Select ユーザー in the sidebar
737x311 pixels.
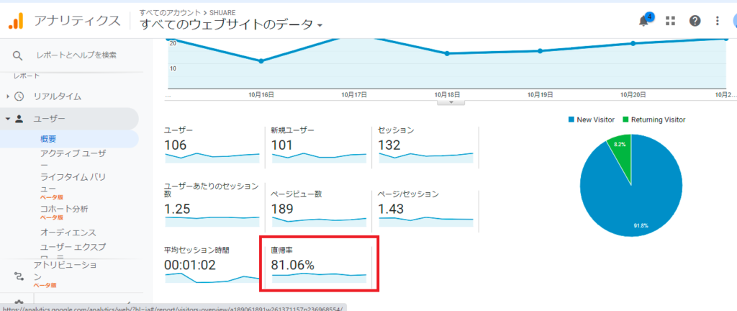coord(50,119)
